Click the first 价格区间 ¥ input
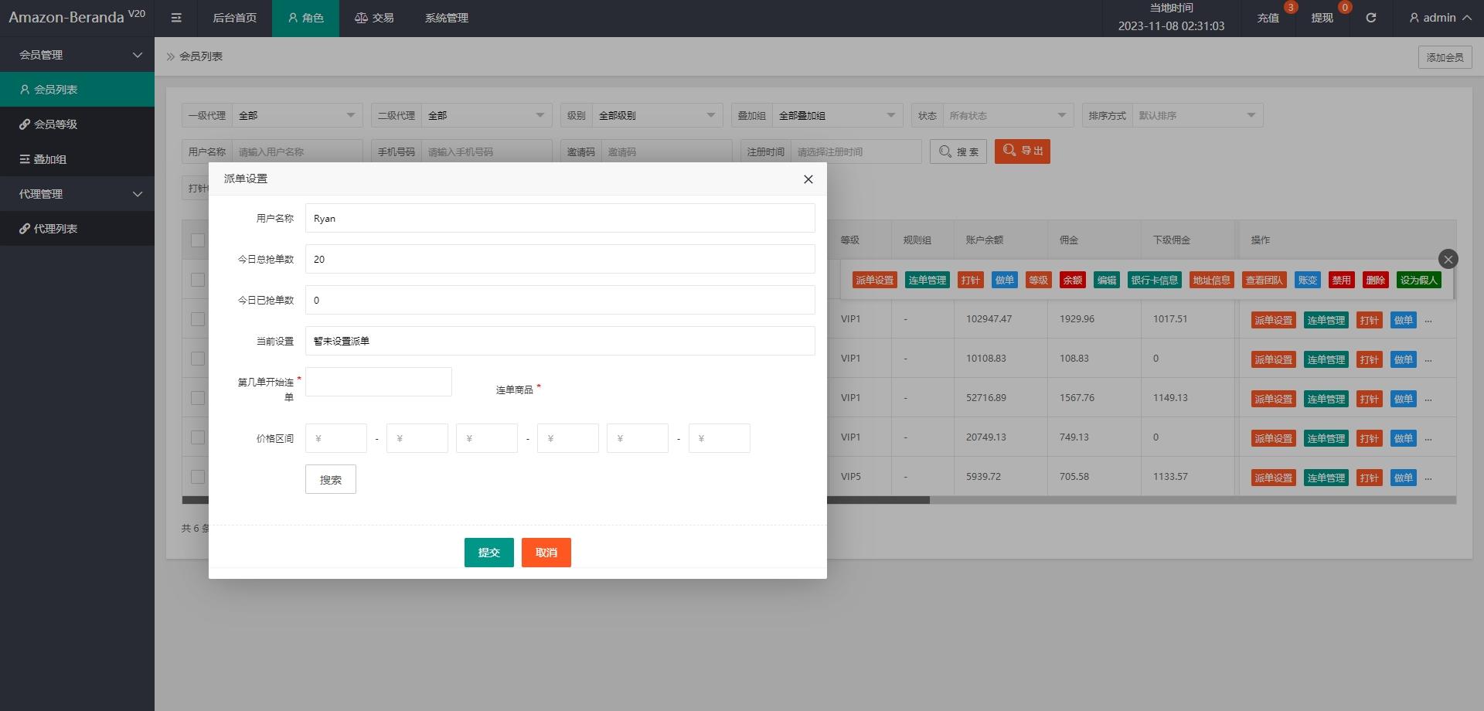Screen dimensions: 1484x711 pos(335,438)
